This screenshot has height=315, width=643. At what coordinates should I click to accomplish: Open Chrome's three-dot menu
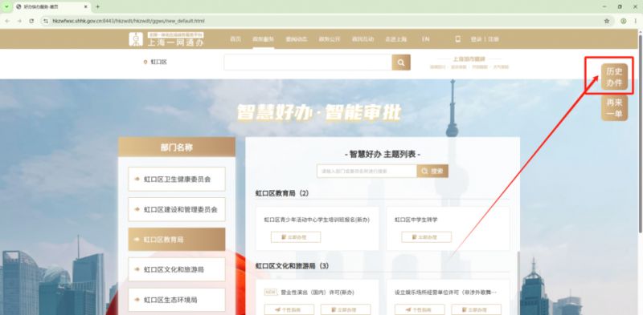pos(635,21)
